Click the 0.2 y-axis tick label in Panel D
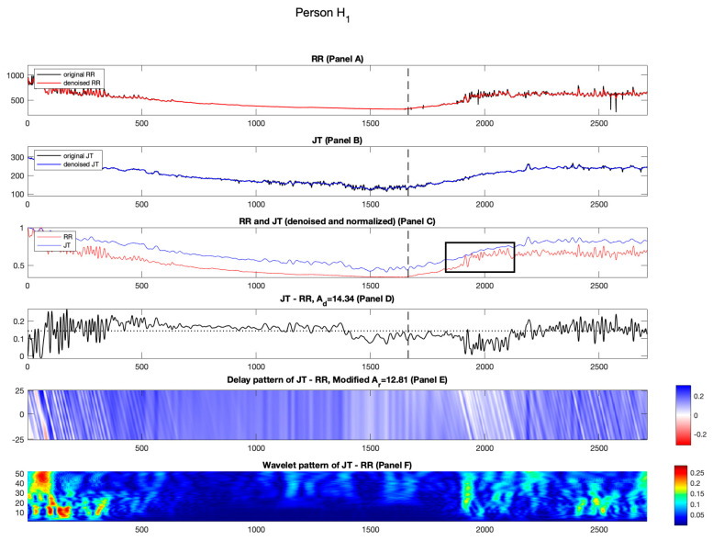 point(18,321)
